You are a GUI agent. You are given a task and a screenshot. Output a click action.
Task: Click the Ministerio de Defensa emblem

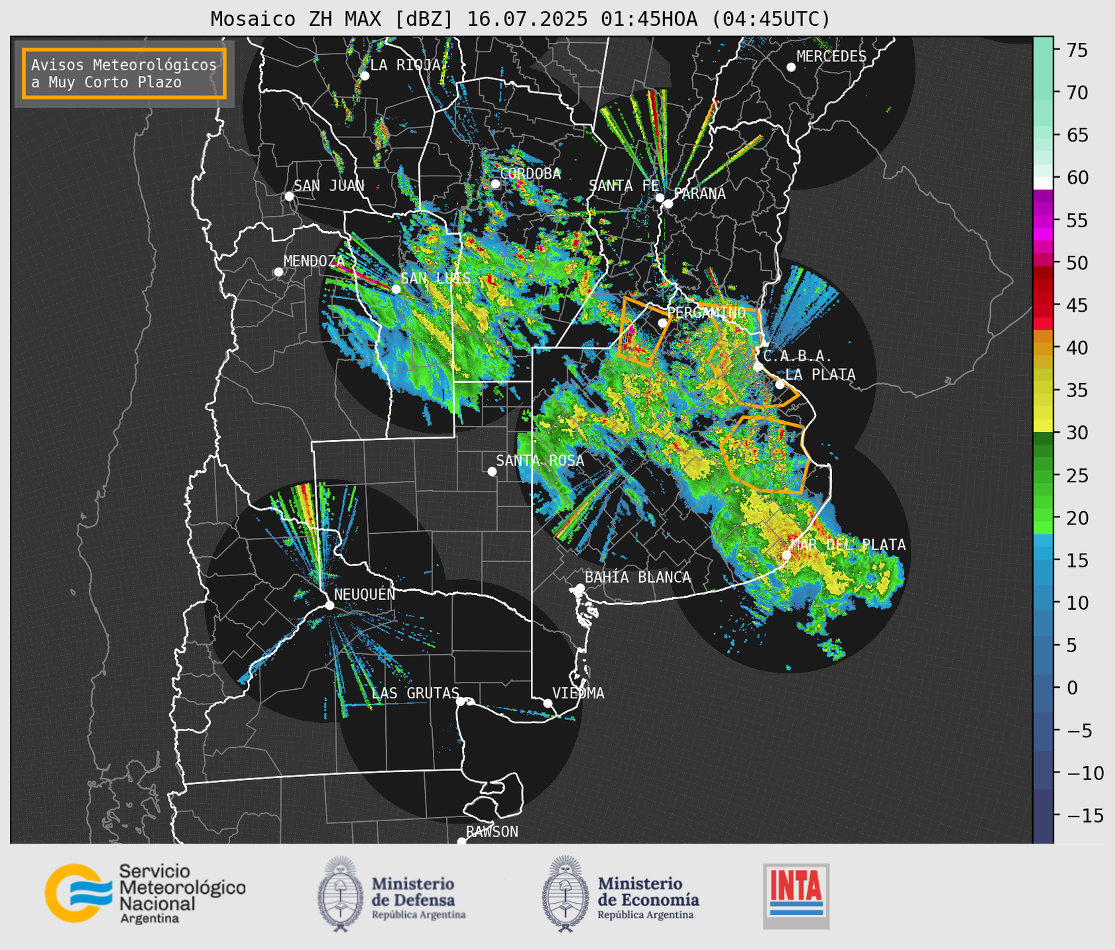point(340,893)
